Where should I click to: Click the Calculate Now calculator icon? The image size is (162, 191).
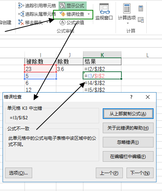(141, 8)
